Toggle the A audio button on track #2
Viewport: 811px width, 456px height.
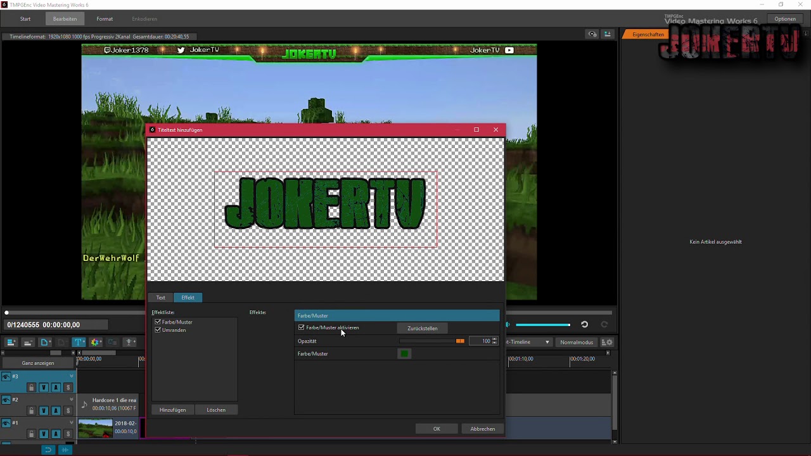tap(56, 410)
